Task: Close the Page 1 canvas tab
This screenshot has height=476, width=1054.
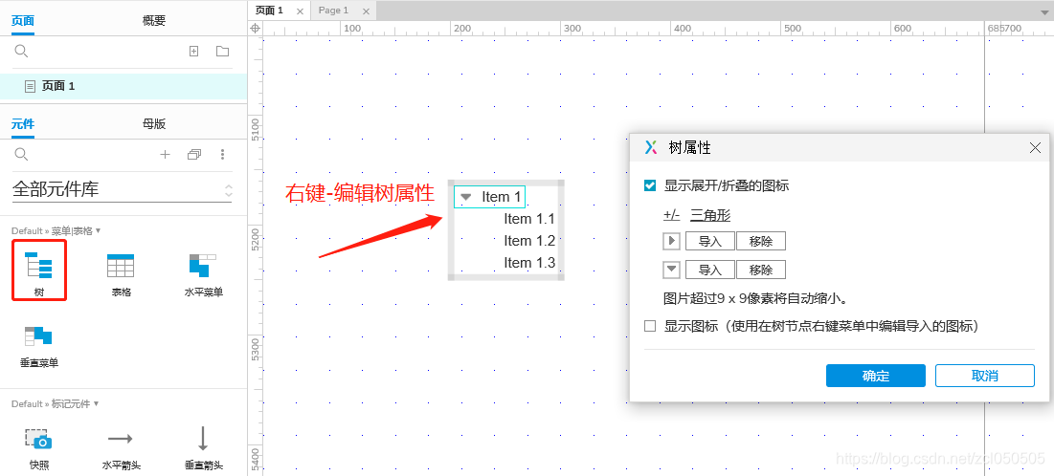Action: 366,11
